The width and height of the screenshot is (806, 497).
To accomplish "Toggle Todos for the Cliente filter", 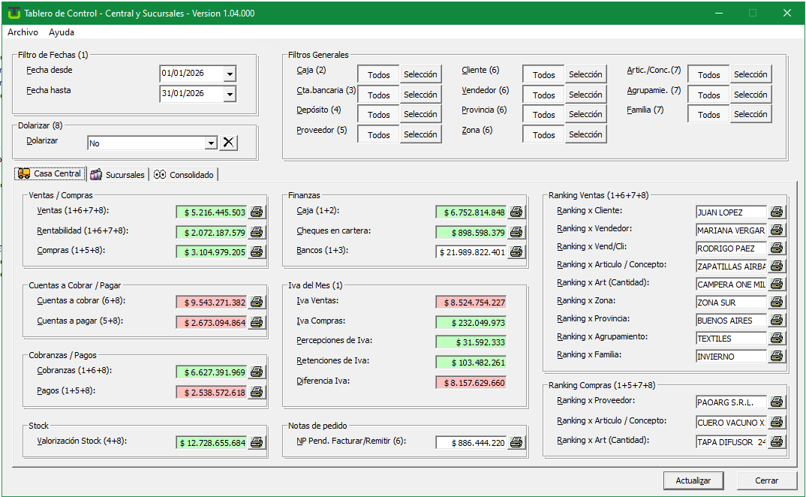I will point(543,75).
